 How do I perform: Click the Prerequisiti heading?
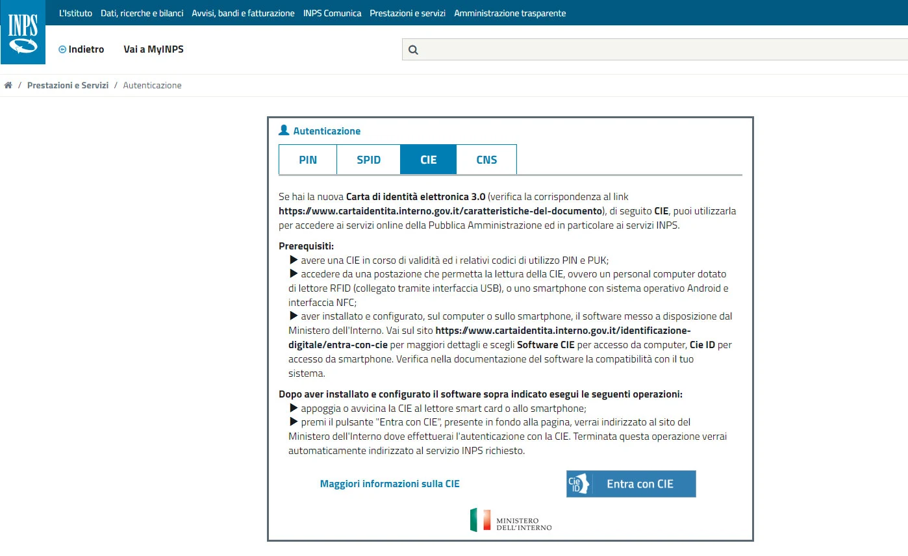coord(306,246)
